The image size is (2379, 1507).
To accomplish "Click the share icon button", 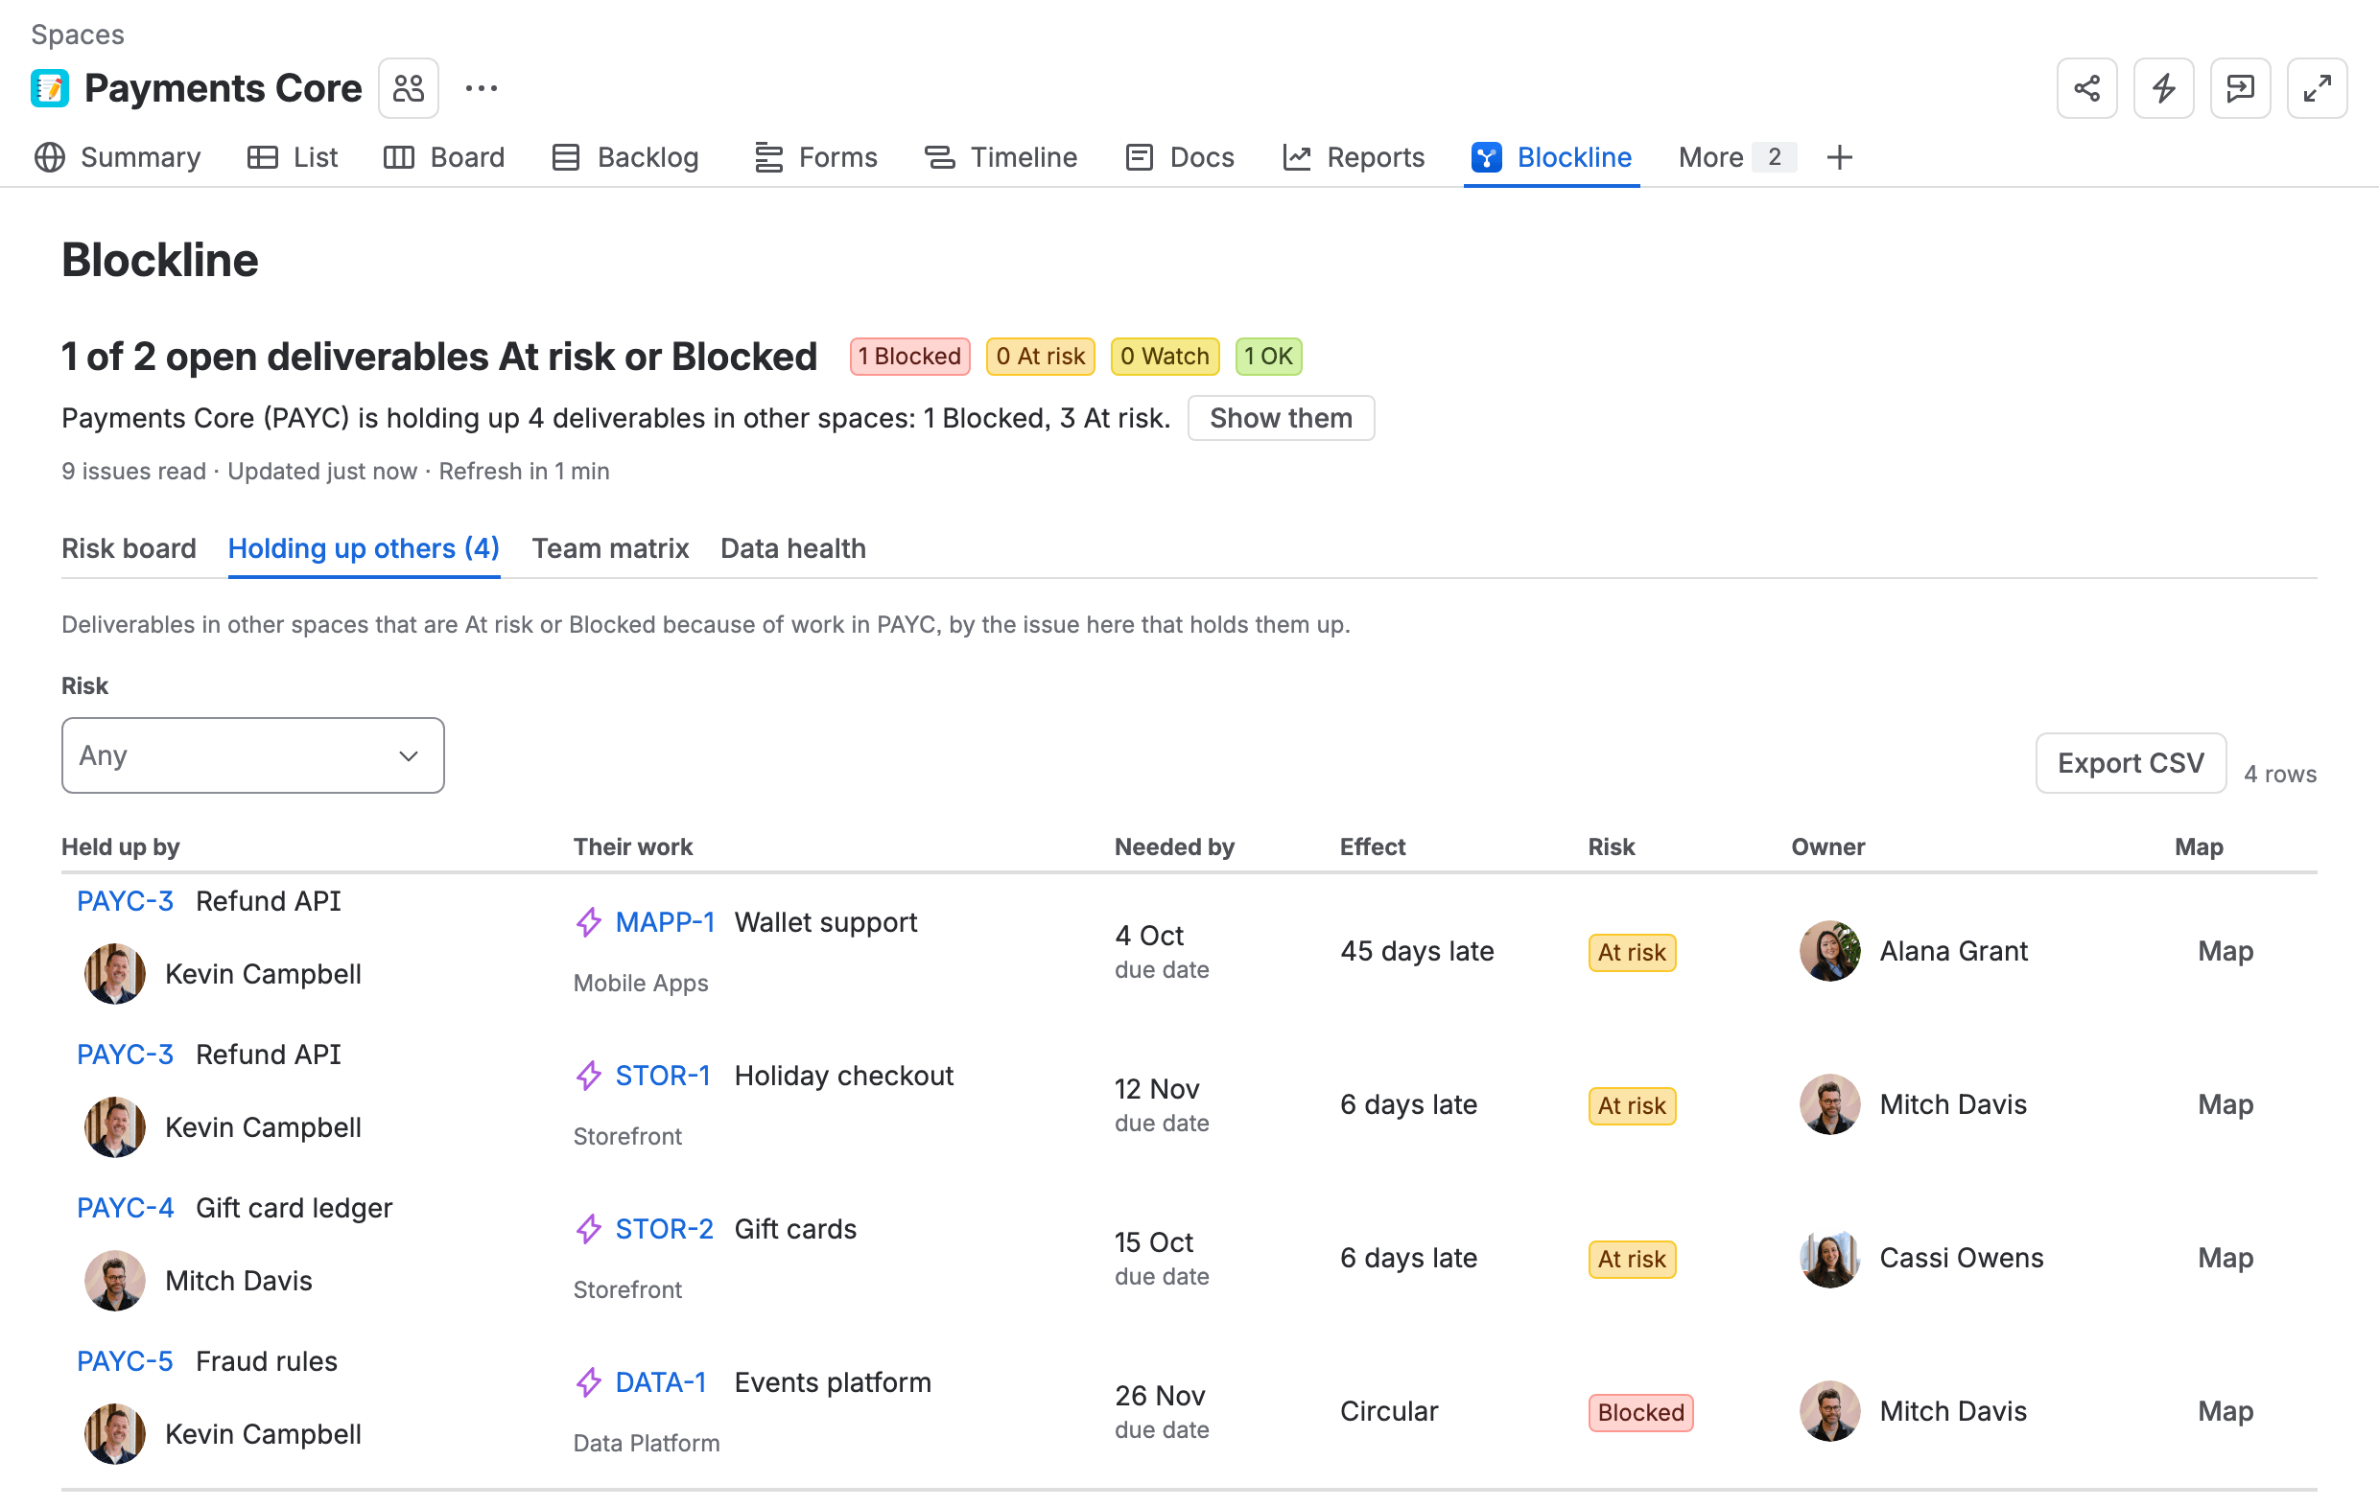I will click(x=2086, y=88).
